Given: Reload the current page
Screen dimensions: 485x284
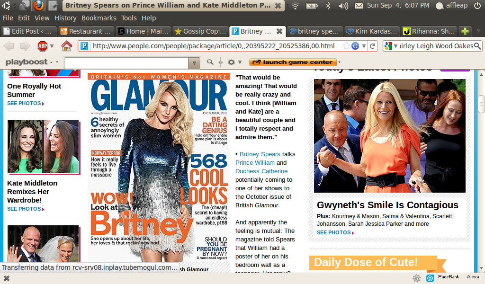Looking at the screenshot, I should point(372,46).
